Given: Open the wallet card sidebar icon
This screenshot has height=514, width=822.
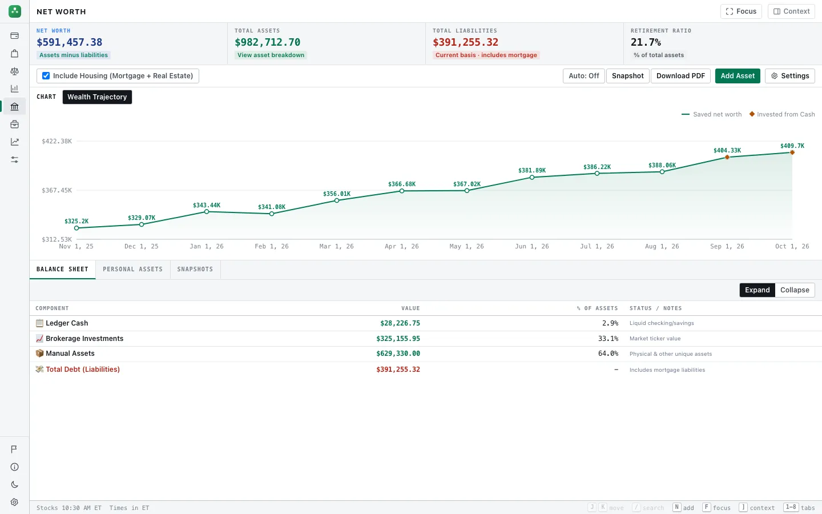Looking at the screenshot, I should [x=15, y=36].
